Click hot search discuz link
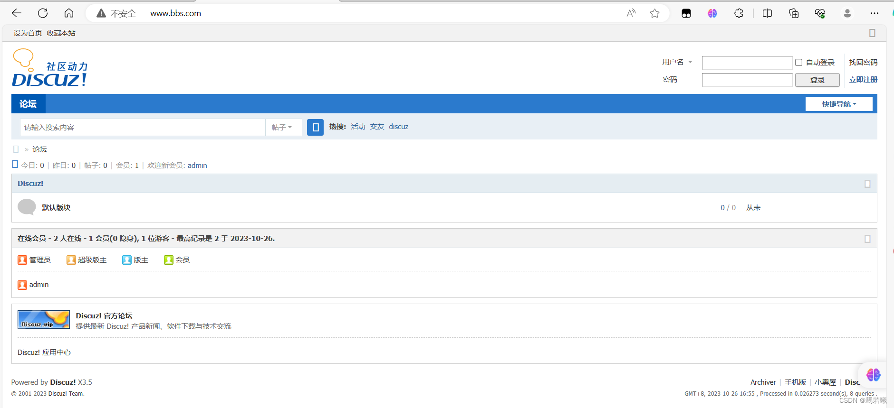The image size is (894, 408). click(x=398, y=127)
